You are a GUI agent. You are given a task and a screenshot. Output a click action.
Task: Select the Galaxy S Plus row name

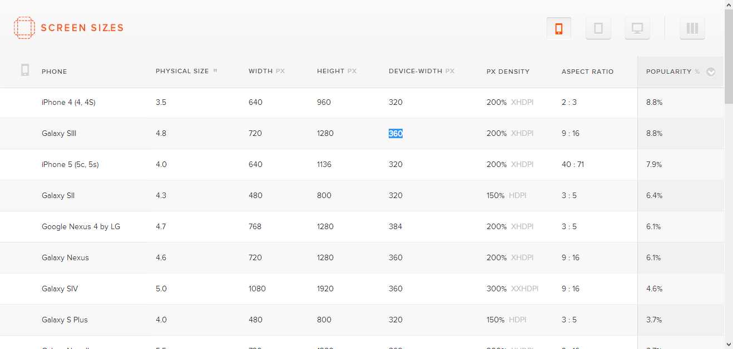tap(65, 320)
